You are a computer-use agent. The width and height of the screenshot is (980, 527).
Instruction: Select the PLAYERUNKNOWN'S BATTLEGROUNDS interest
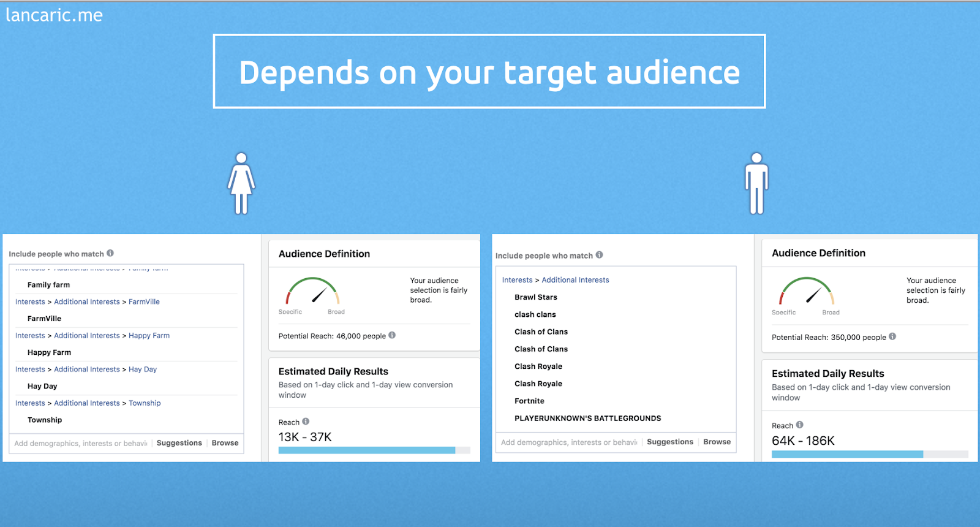pos(588,418)
